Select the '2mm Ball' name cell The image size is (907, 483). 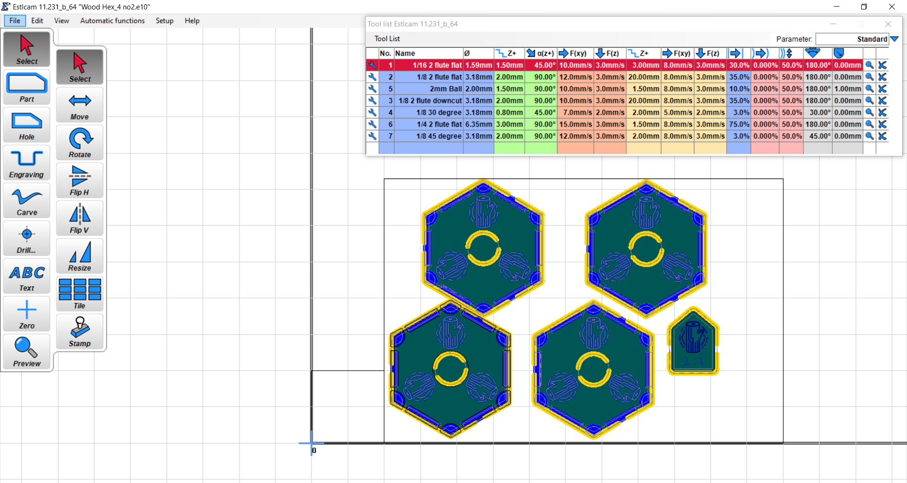428,89
